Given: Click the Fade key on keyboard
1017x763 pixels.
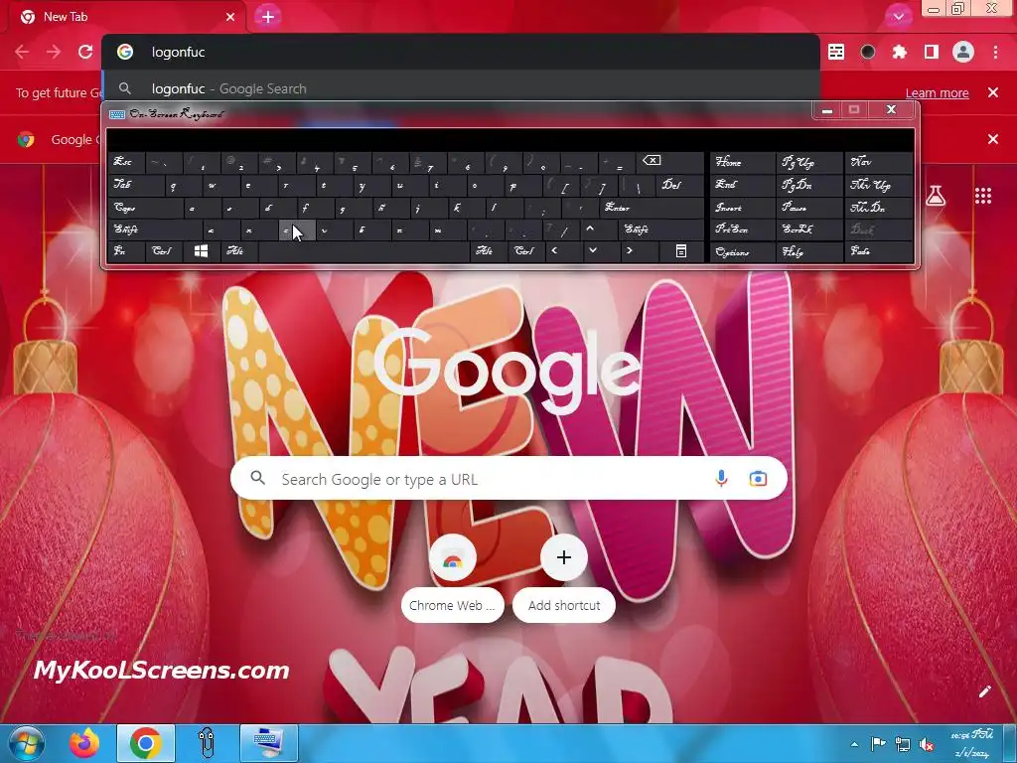Looking at the screenshot, I should point(878,251).
